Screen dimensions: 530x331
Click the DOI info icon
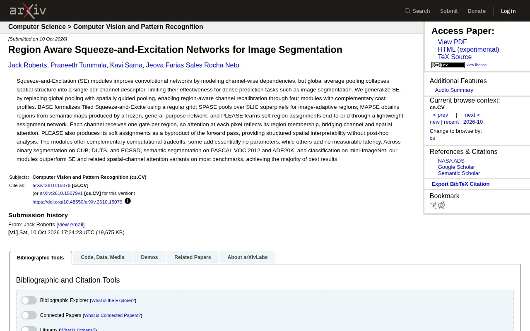128,201
